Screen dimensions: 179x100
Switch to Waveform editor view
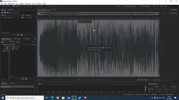pyautogui.click(x=7, y=6)
